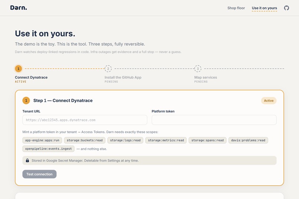
Task: Go to Shop floor page
Action: pos(236,8)
